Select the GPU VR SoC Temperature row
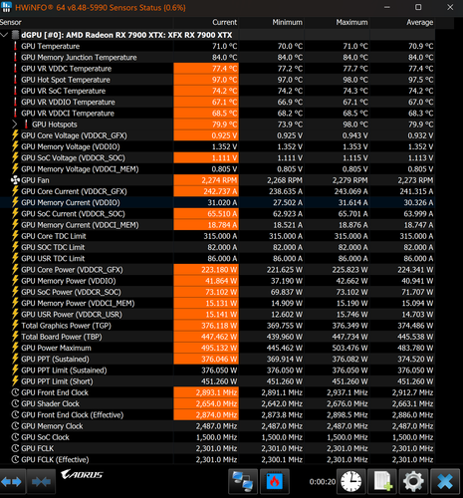The height and width of the screenshot is (498, 463). (217, 91)
